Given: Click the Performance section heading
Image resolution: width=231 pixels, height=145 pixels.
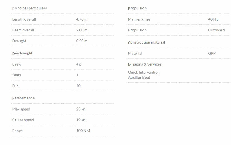Looking at the screenshot, I should (23, 98).
